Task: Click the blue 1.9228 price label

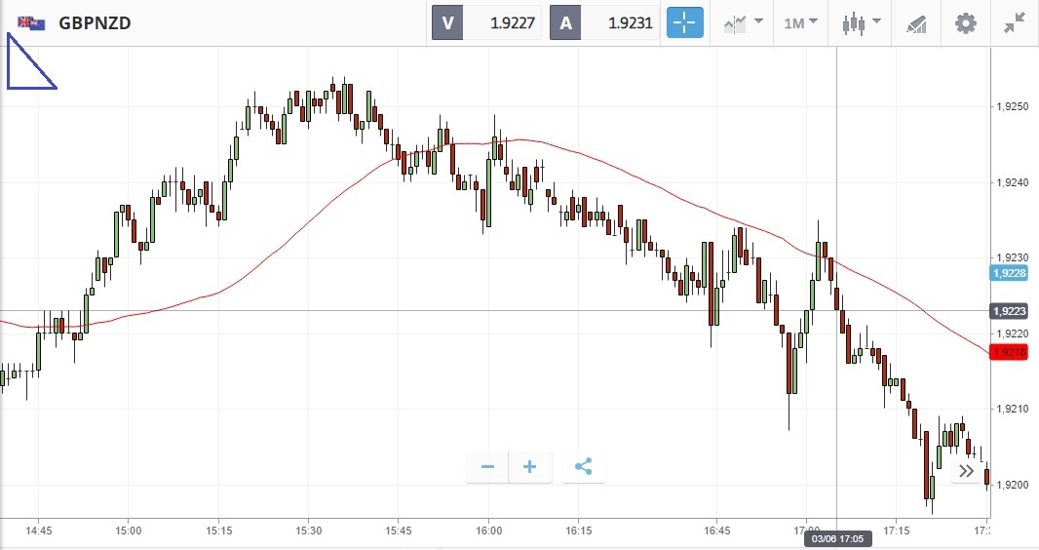Action: (1009, 273)
